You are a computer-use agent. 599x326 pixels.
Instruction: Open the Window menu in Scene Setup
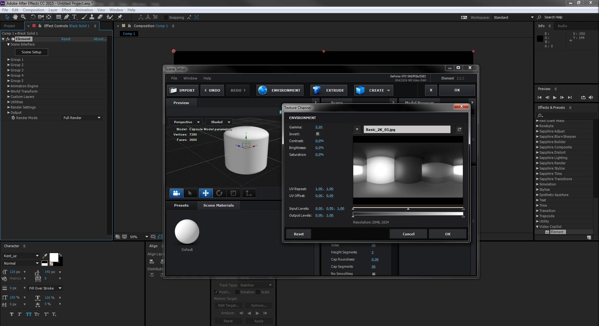[190, 78]
